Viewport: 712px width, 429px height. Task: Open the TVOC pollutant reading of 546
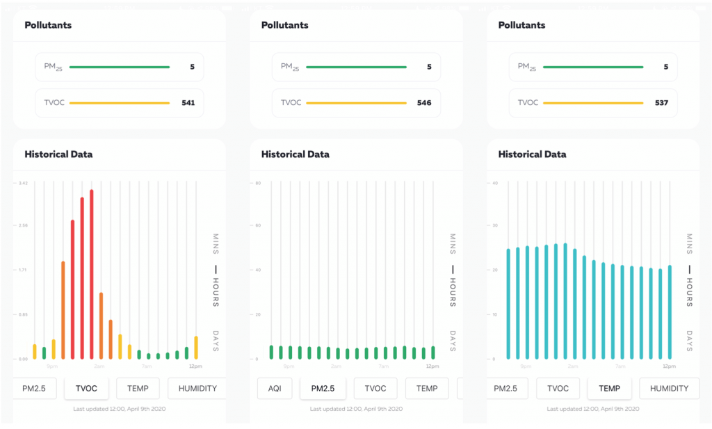(x=357, y=103)
